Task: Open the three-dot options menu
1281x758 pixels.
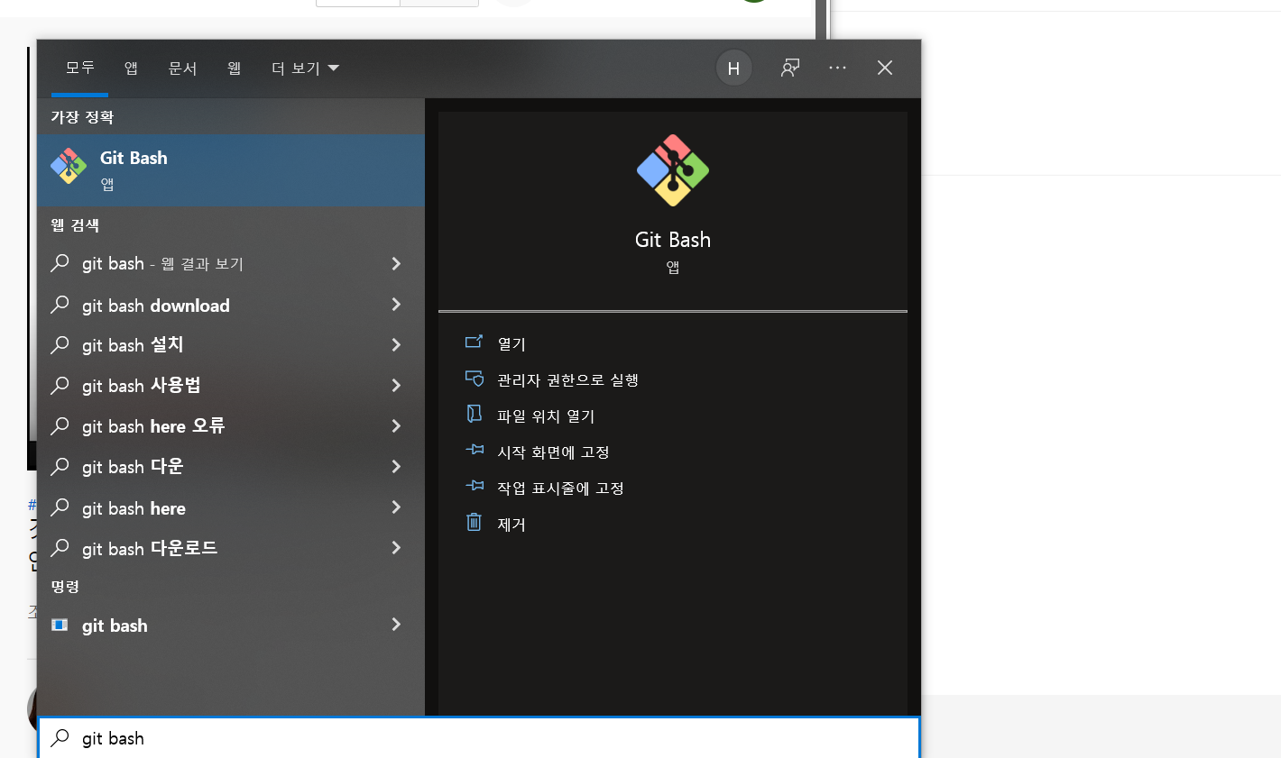Action: point(837,68)
